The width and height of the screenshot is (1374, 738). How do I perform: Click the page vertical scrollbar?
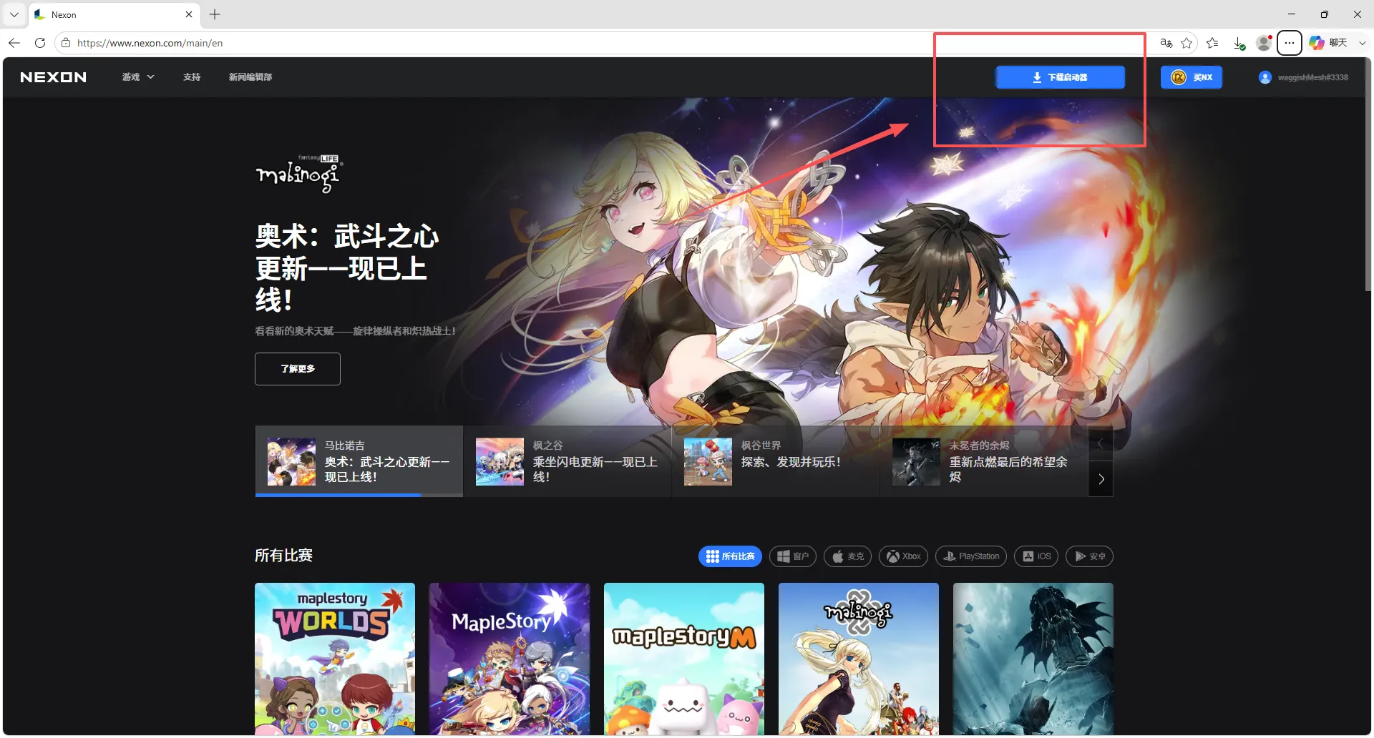1368,175
